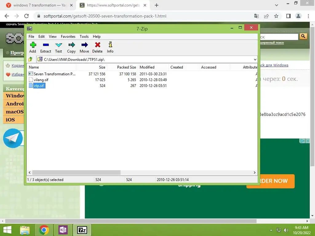This screenshot has width=315, height=236.
Task: Open the Chrome tab search chevron
Action: pyautogui.click(x=277, y=5)
